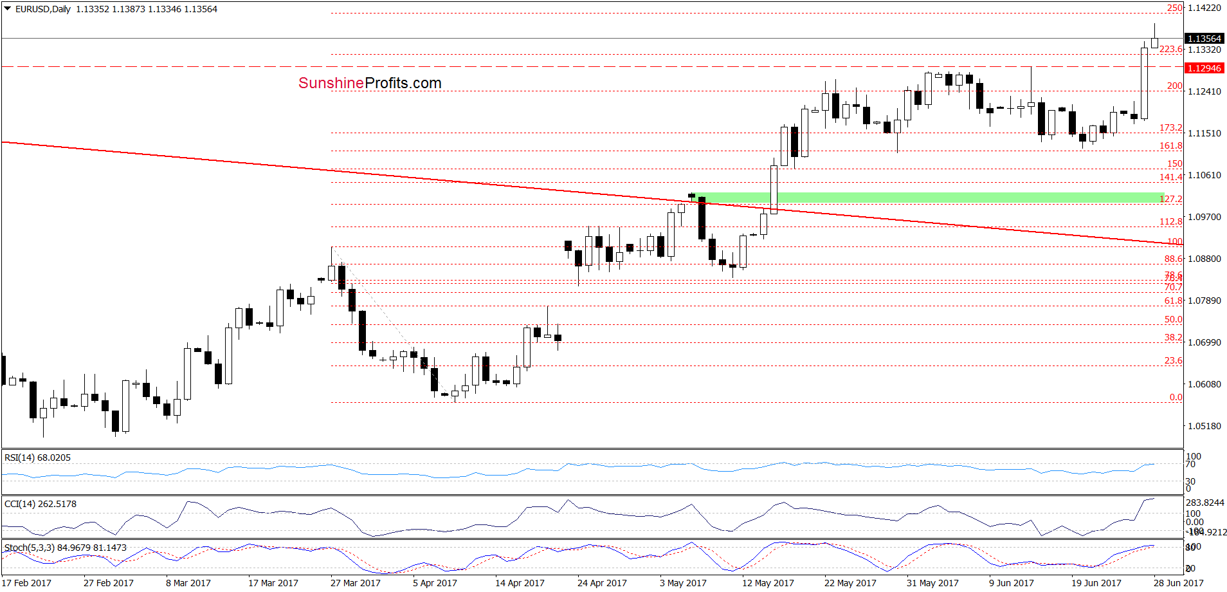Click the 1.11510 price axis value
Image resolution: width=1227 pixels, height=592 pixels.
[1204, 133]
